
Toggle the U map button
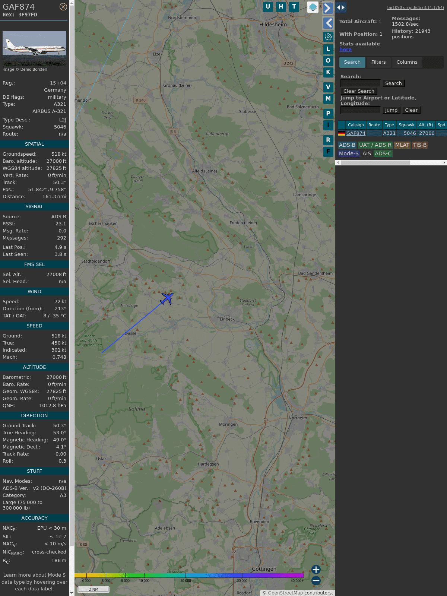(268, 7)
